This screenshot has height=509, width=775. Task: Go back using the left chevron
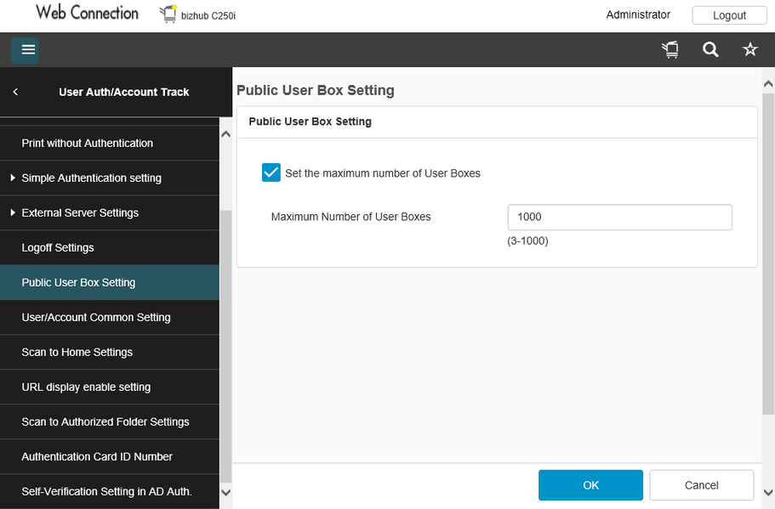point(15,92)
